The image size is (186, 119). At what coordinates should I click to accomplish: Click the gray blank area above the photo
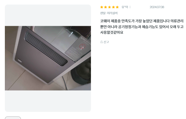coord(48,15)
